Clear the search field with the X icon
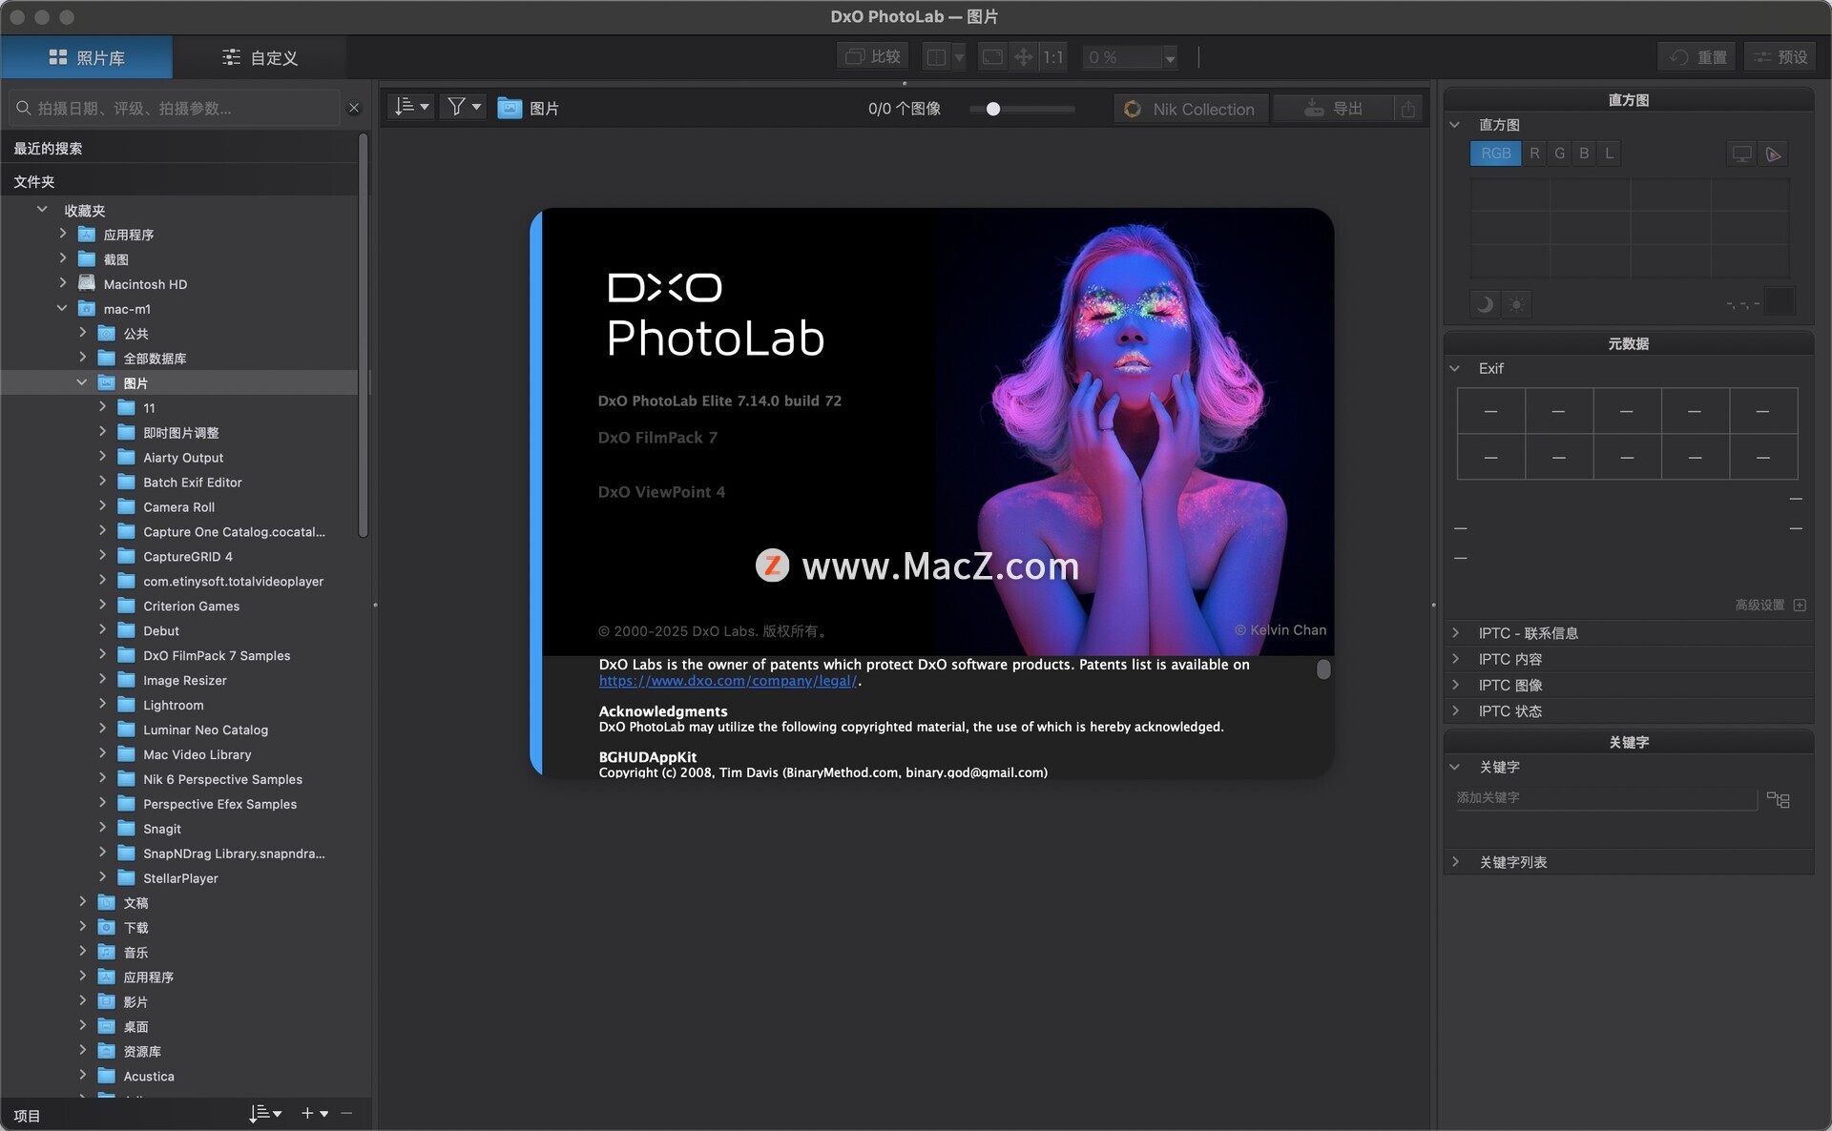1832x1131 pixels. [354, 108]
